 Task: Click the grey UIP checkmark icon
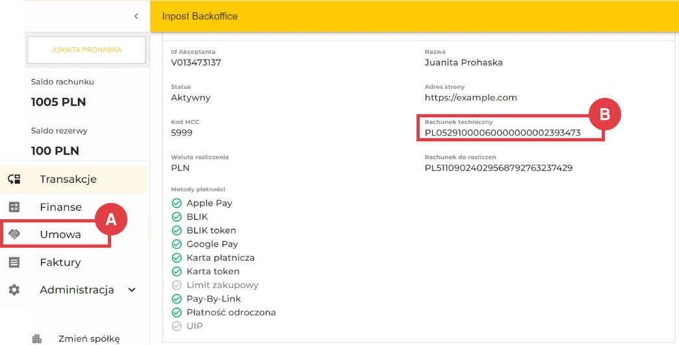177,326
